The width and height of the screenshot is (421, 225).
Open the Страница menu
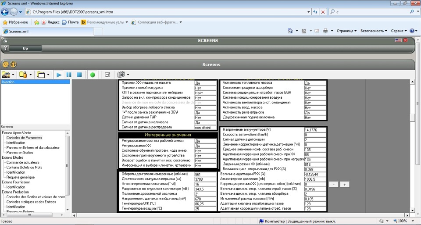point(346,31)
